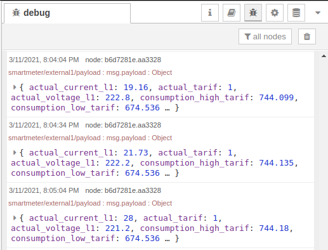The width and height of the screenshot is (328, 250).
Task: Click the voltage value 222.2
Action: click(117, 163)
